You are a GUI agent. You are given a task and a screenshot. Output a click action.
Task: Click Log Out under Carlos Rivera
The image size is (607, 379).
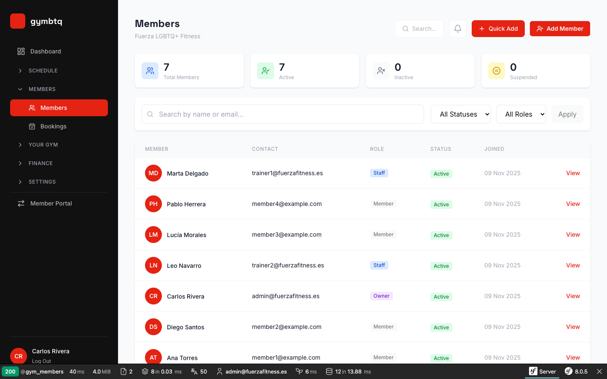[41, 361]
